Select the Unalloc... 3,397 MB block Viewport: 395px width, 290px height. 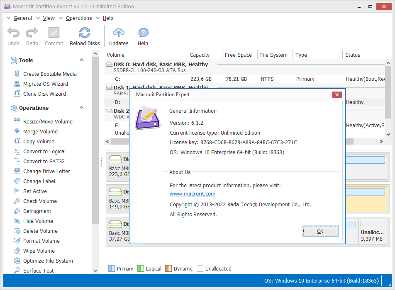pyautogui.click(x=372, y=232)
